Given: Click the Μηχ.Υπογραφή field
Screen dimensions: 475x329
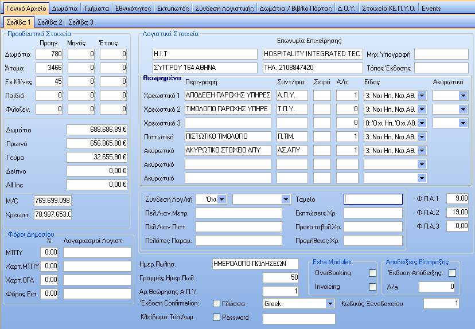Looking at the screenshot, I should (x=441, y=54).
